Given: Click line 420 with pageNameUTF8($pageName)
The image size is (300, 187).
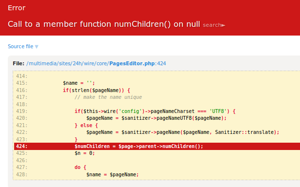Looking at the screenshot, I should click(156, 118).
